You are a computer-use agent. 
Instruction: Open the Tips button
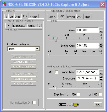(98, 105)
